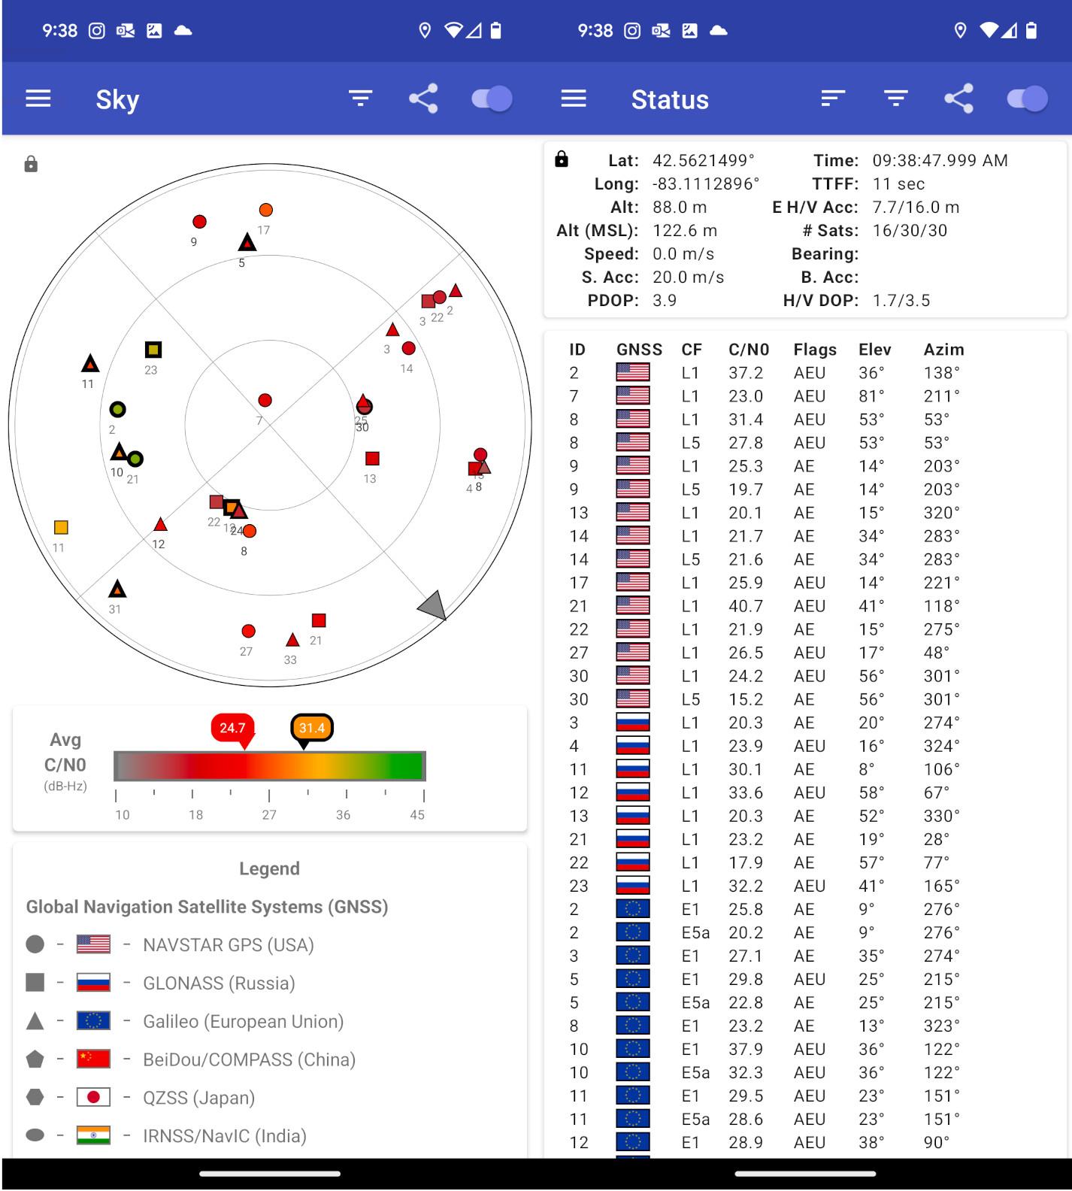Tap the sort icon on Status toolbar
This screenshot has height=1191, width=1072.
(833, 98)
